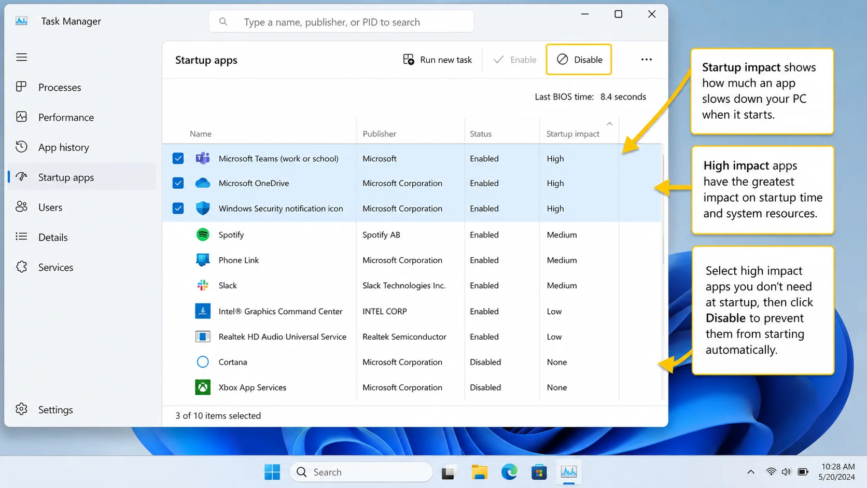Click the Cortana circle icon
Viewport: 867px width, 488px height.
(x=203, y=362)
